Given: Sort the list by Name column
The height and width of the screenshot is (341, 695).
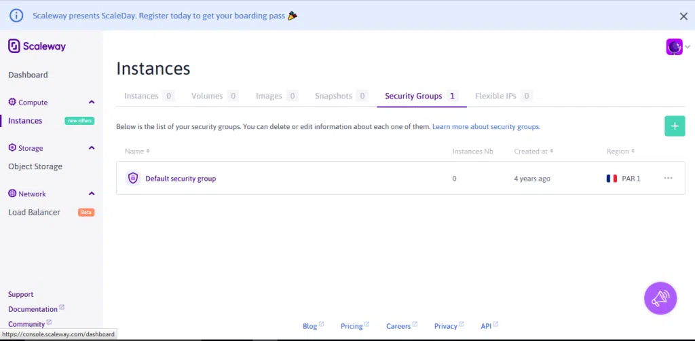Looking at the screenshot, I should 137,151.
